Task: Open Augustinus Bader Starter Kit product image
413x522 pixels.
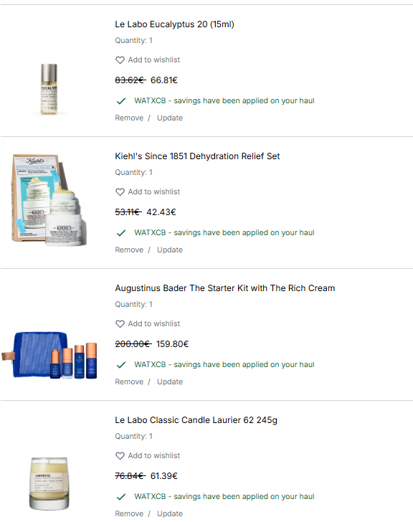Action: click(49, 355)
